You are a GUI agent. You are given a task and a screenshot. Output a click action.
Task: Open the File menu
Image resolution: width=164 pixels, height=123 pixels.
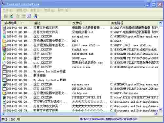tap(8, 10)
